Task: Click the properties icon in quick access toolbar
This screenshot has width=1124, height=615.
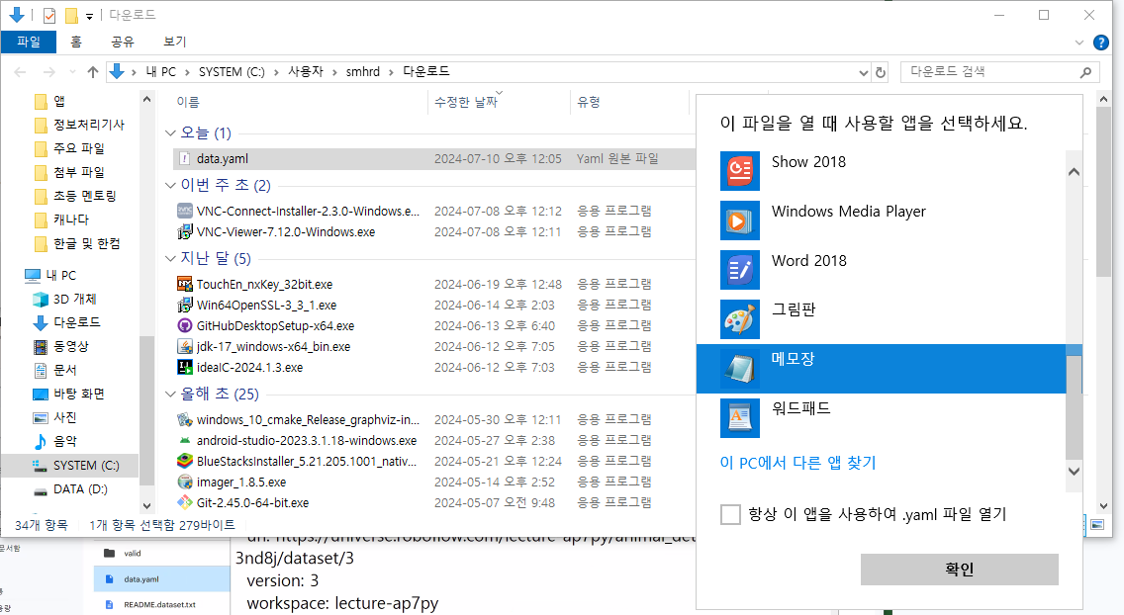Action: [x=49, y=15]
